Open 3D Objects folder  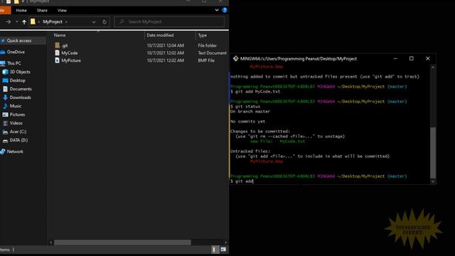coord(20,72)
